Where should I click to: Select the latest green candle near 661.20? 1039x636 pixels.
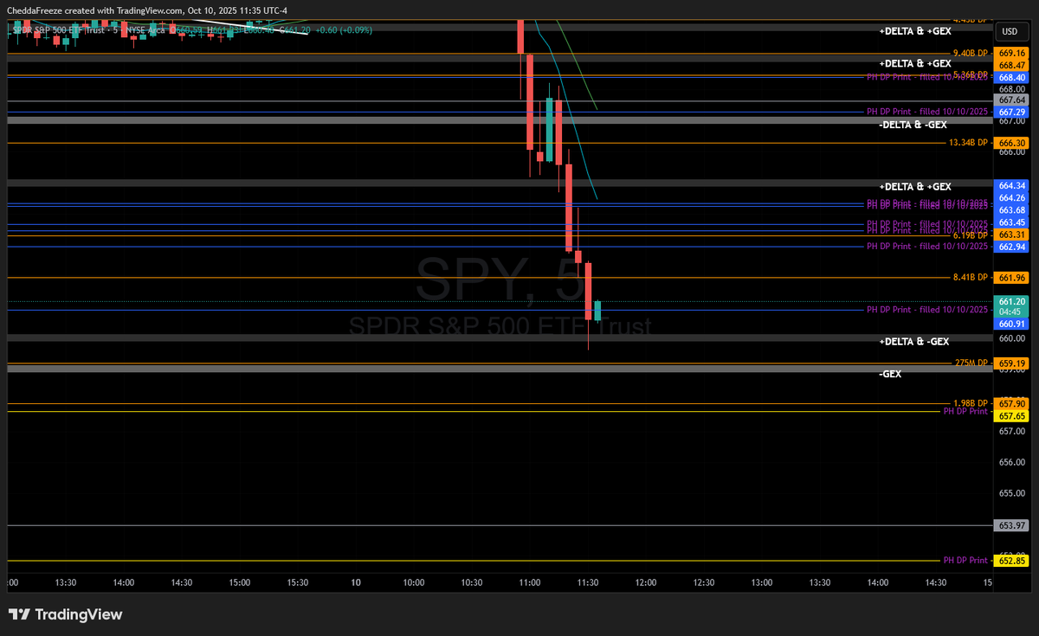(x=597, y=311)
